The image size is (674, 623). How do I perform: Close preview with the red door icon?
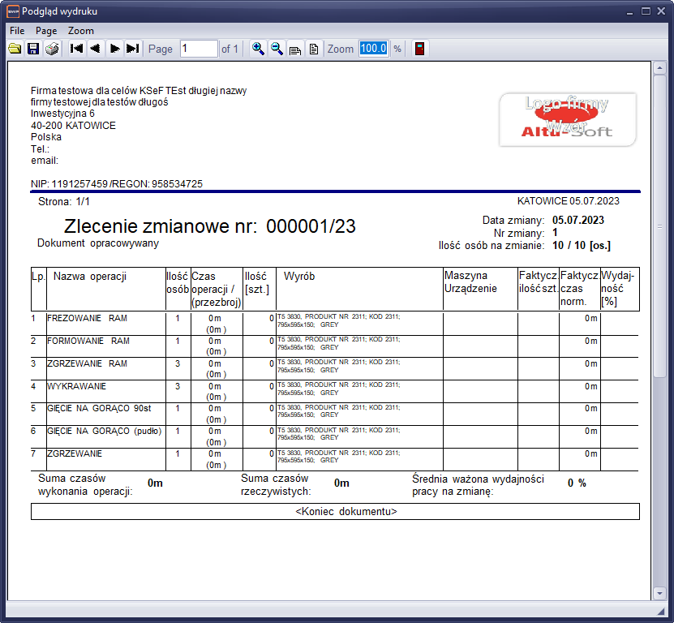419,49
